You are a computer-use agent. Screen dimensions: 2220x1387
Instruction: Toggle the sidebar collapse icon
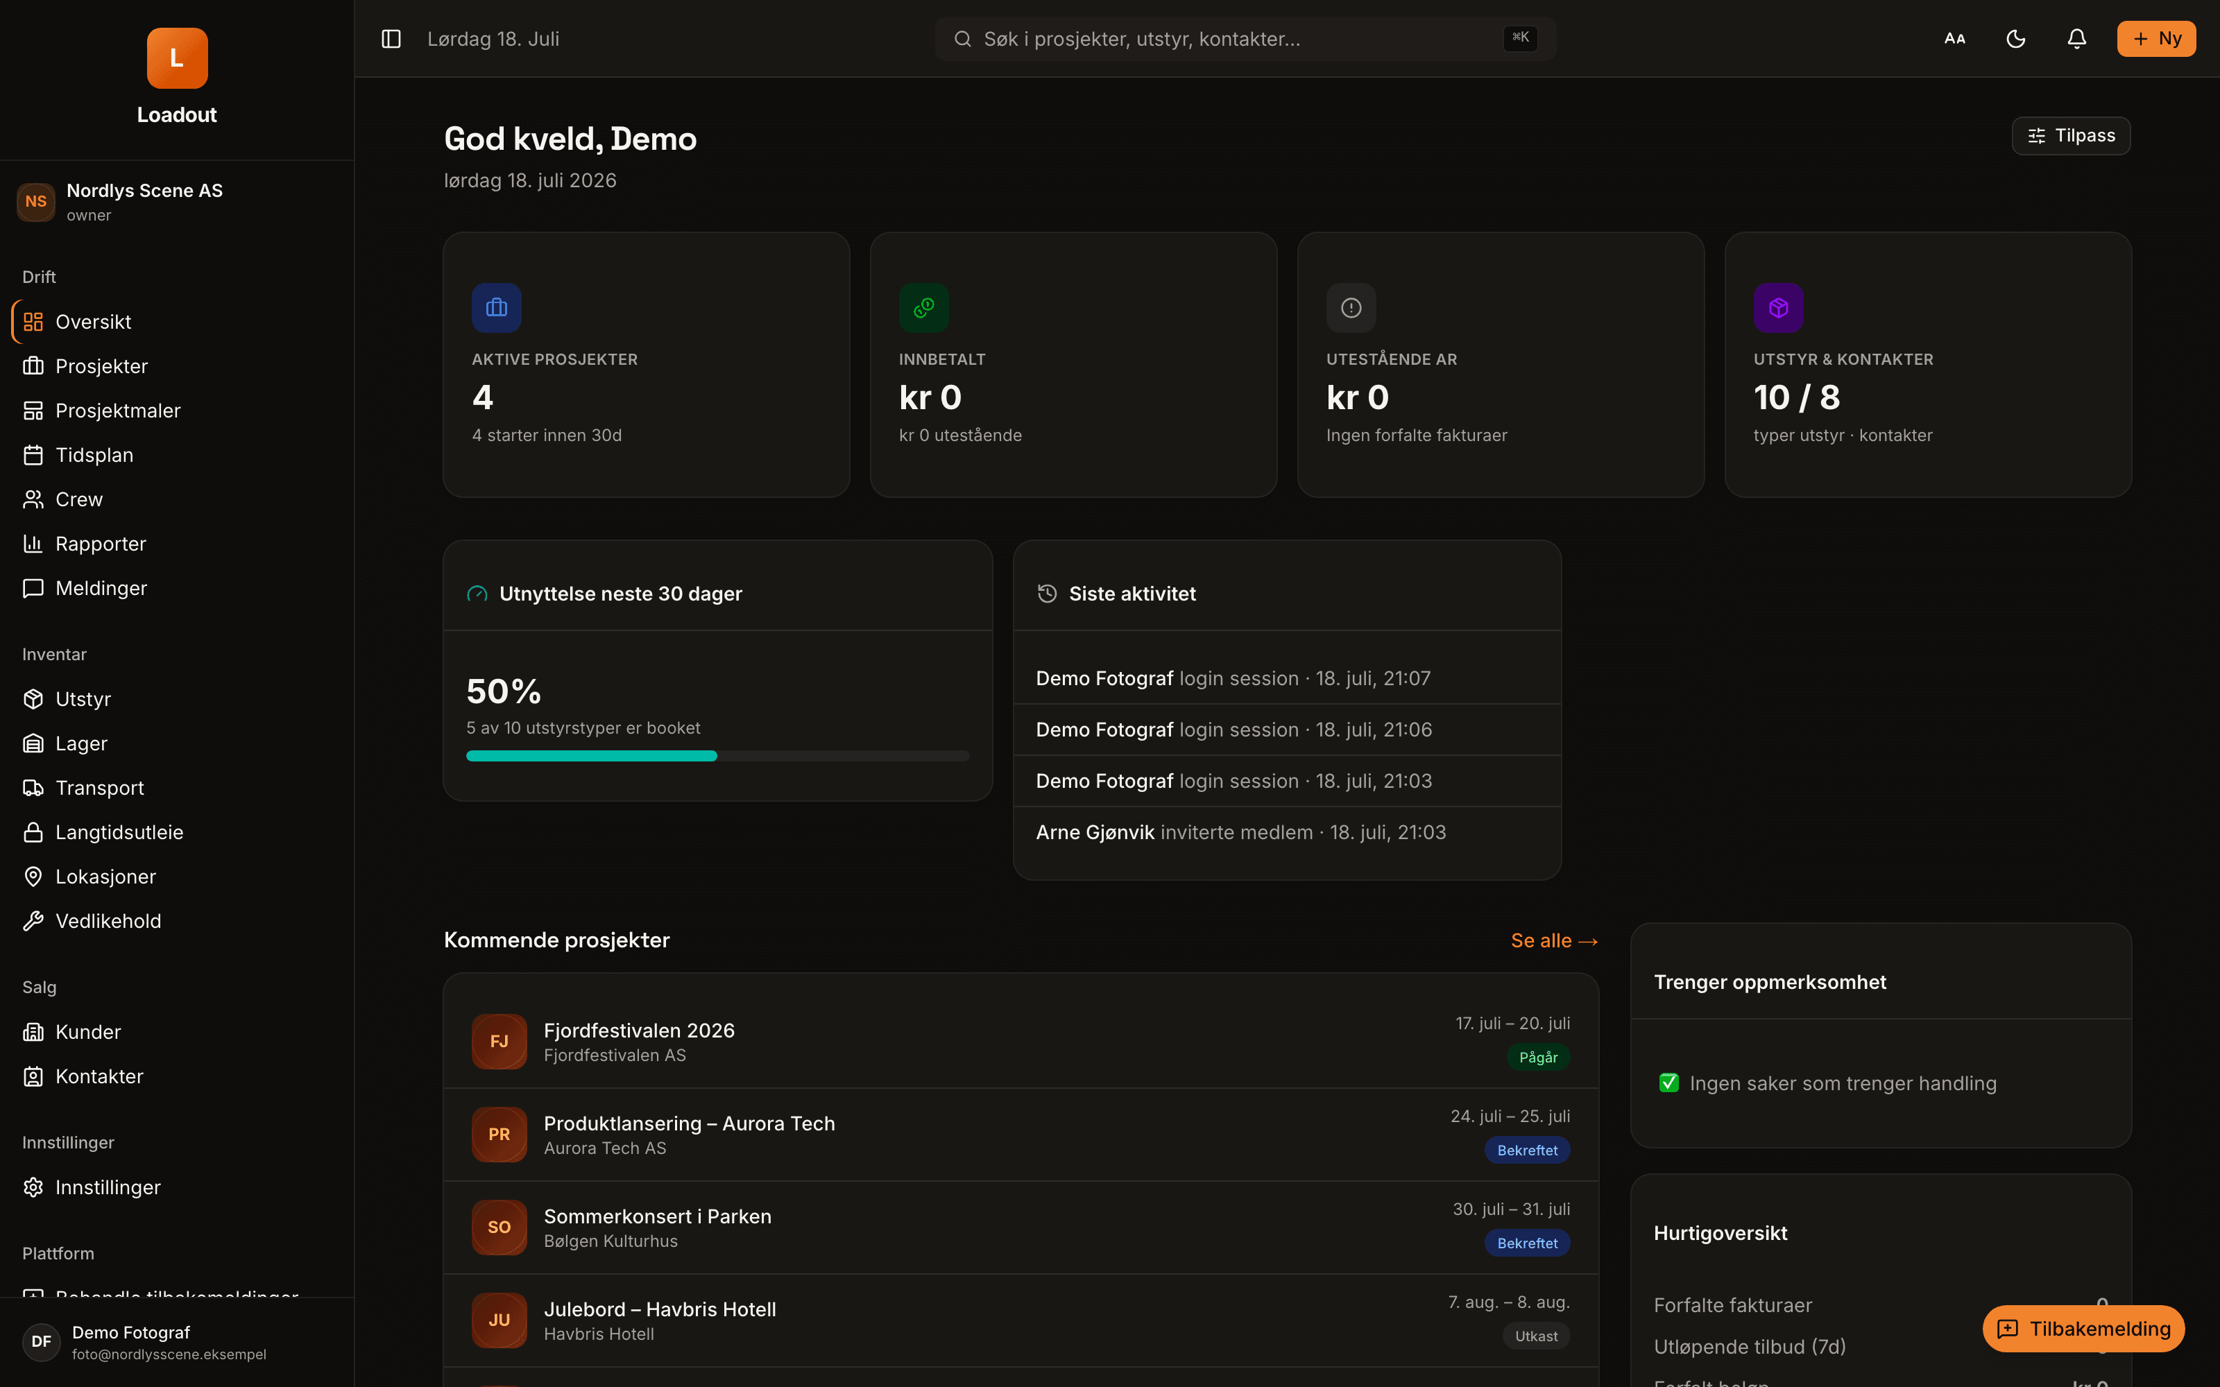pos(391,39)
